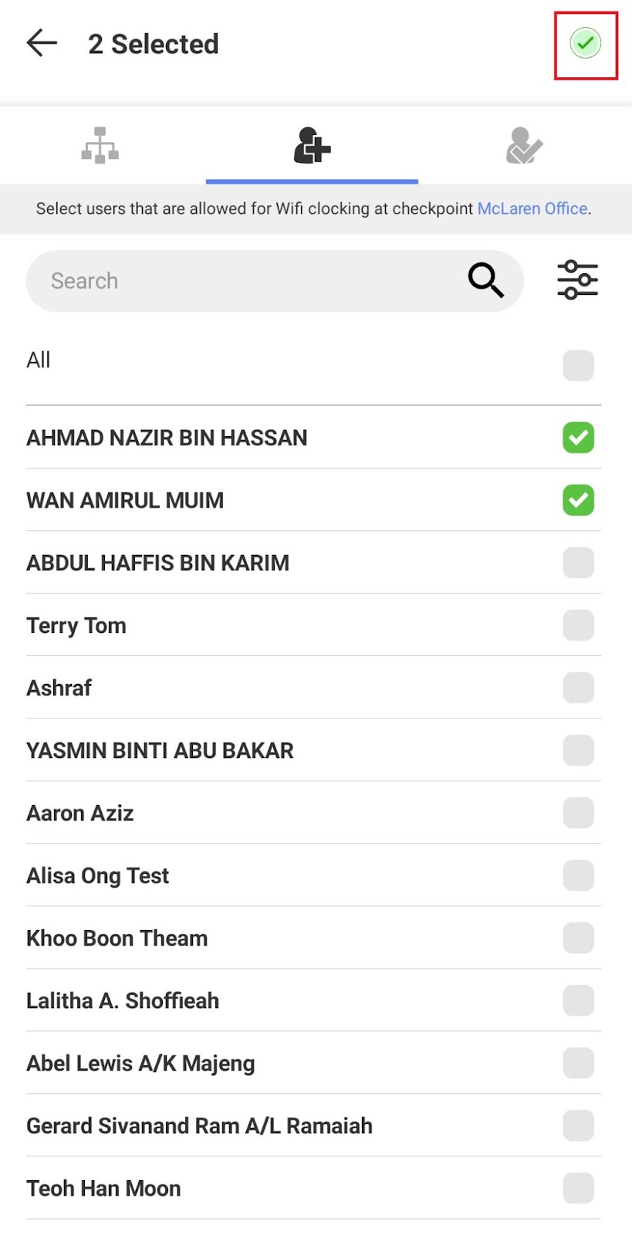Check the All users checkbox
The height and width of the screenshot is (1235, 632).
pos(578,365)
